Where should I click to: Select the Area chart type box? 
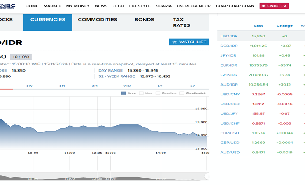123,93
